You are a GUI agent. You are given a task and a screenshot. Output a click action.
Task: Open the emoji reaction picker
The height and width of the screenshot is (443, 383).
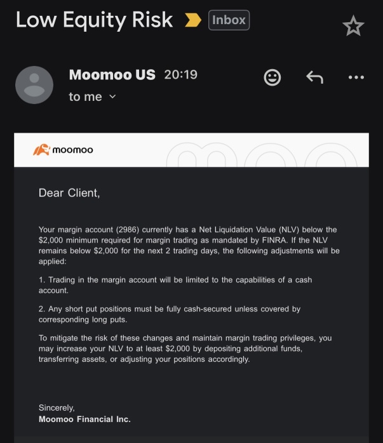click(x=272, y=77)
